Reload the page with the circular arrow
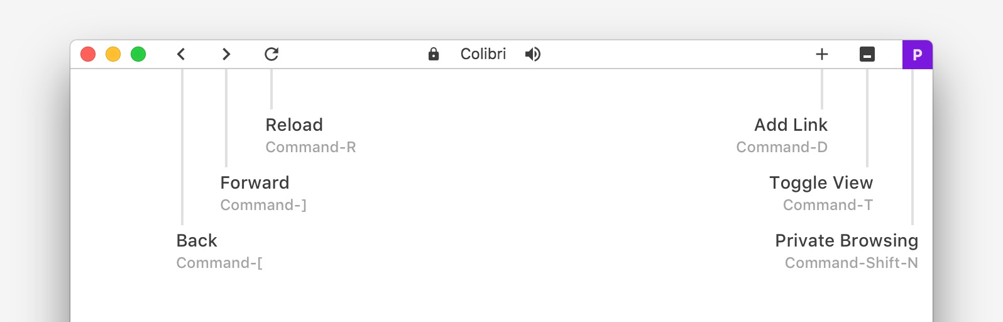 click(x=271, y=54)
